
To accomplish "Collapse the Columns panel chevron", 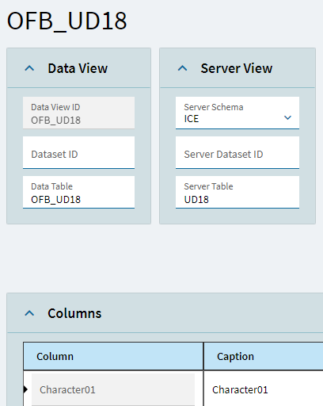I will tap(29, 313).
